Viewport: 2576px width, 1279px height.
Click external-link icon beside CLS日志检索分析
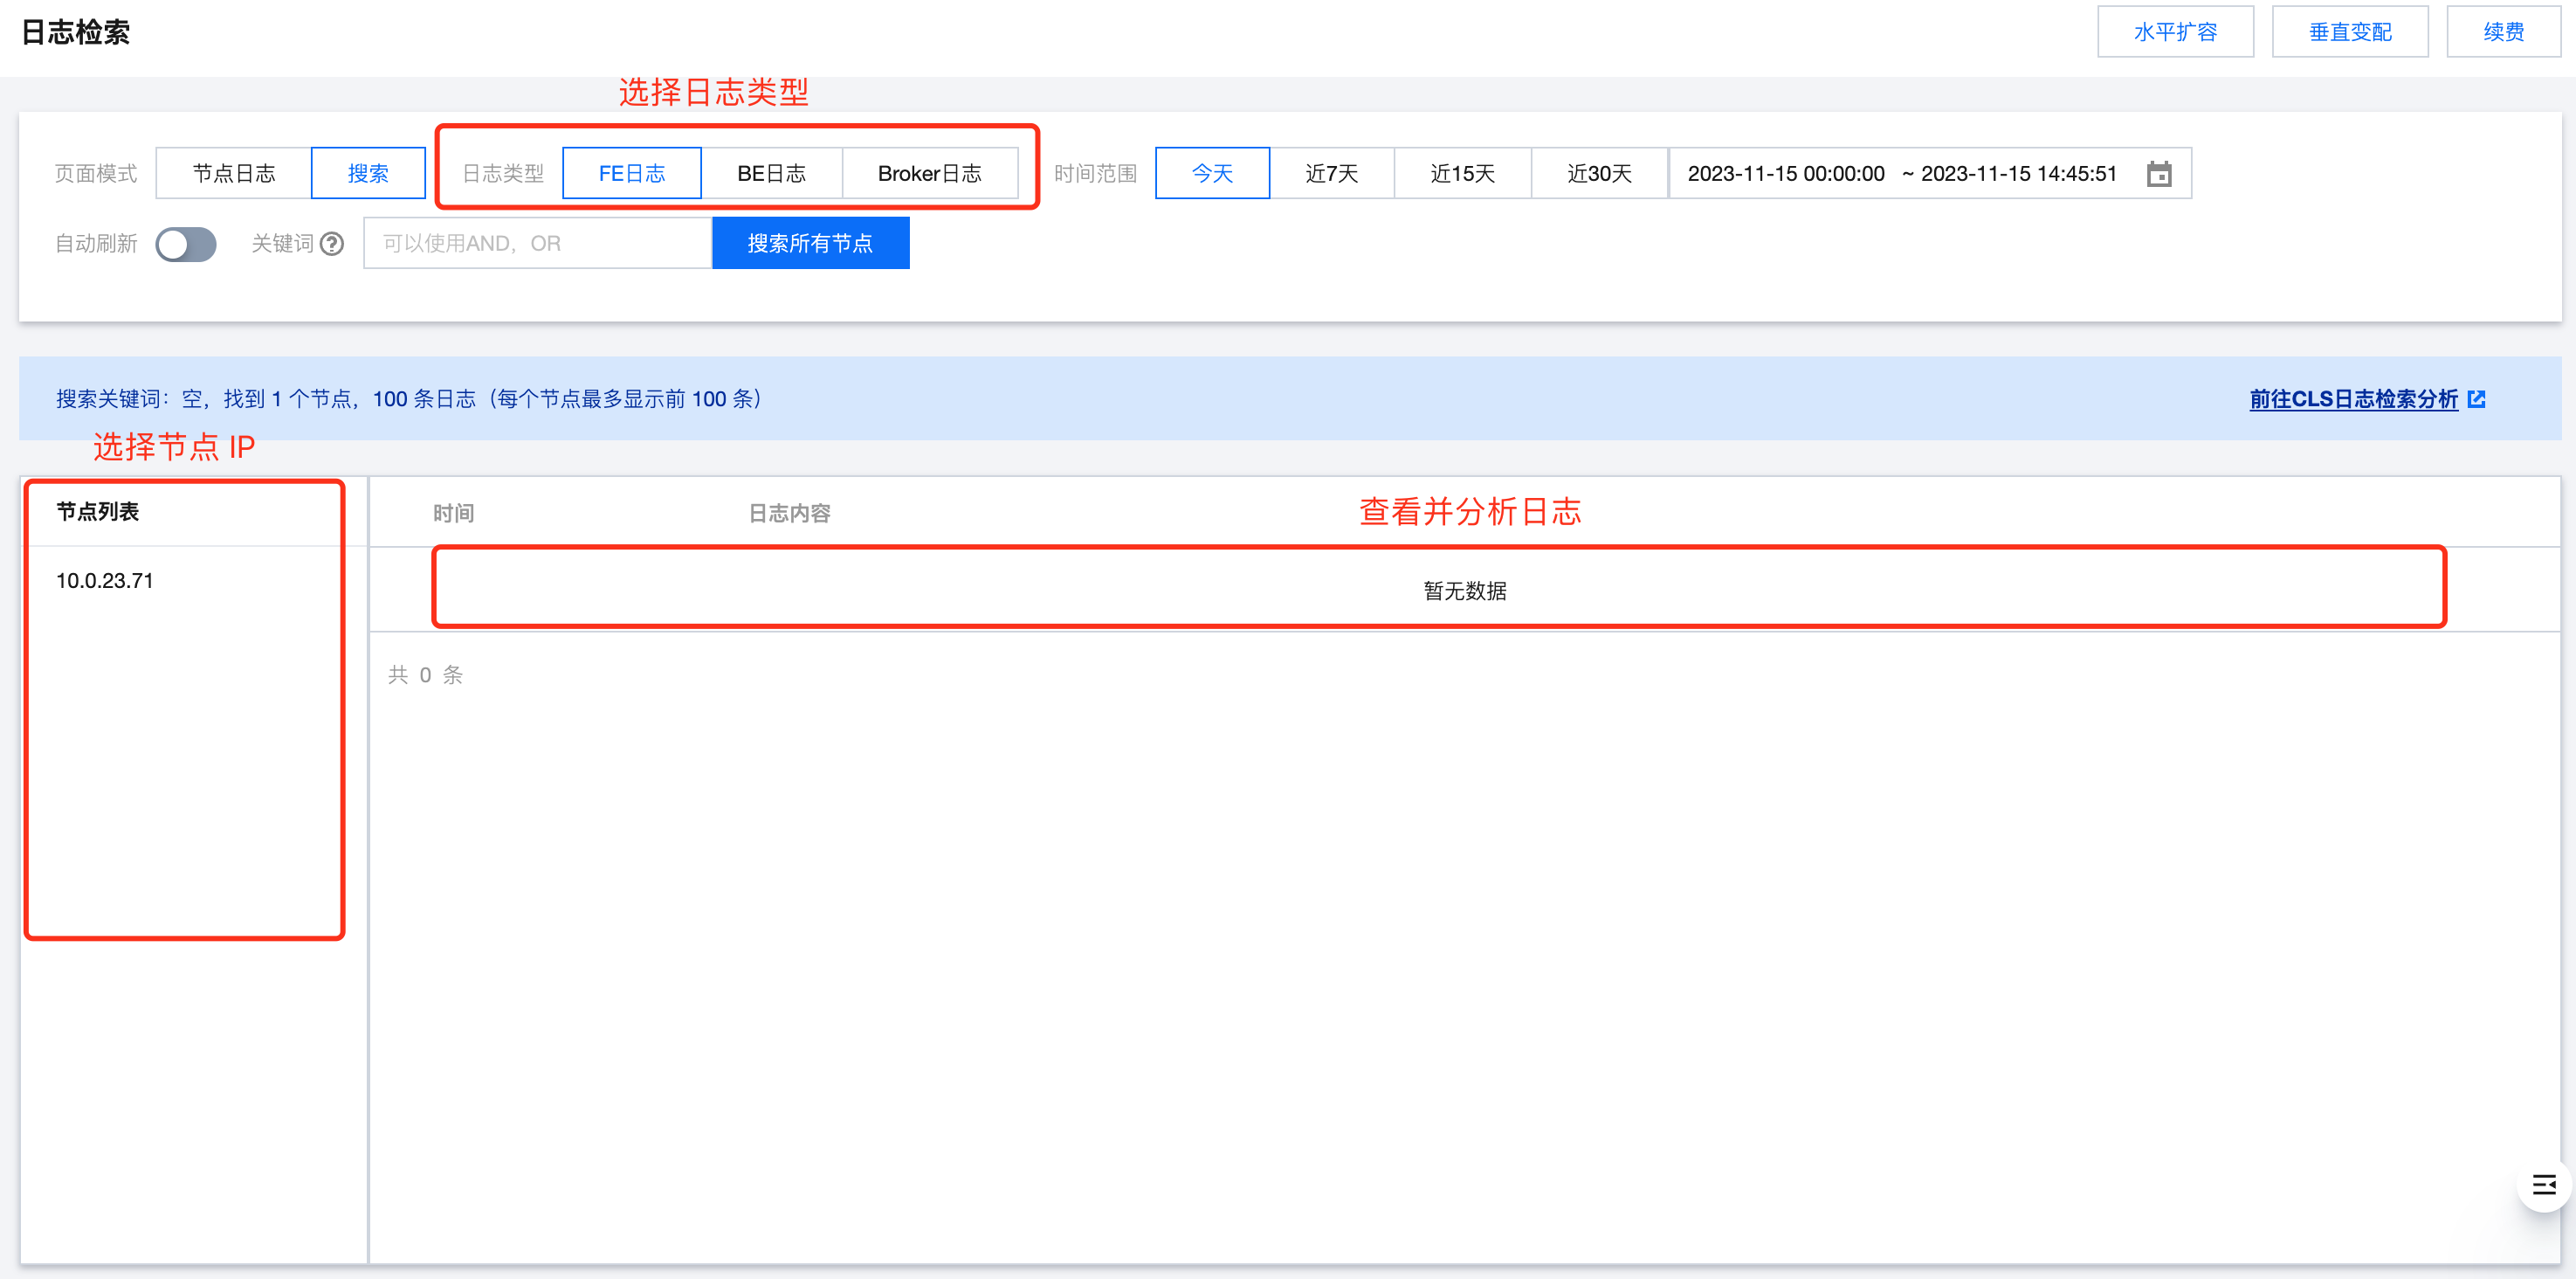tap(2476, 399)
